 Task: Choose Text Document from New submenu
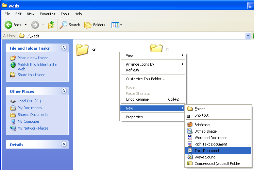(x=207, y=151)
